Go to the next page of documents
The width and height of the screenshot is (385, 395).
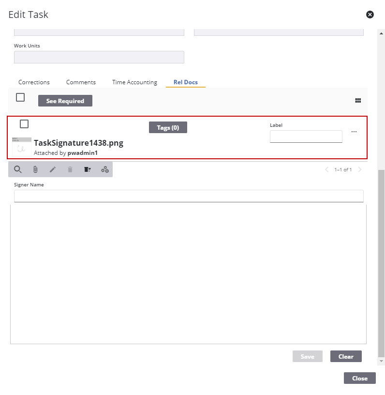tap(359, 169)
